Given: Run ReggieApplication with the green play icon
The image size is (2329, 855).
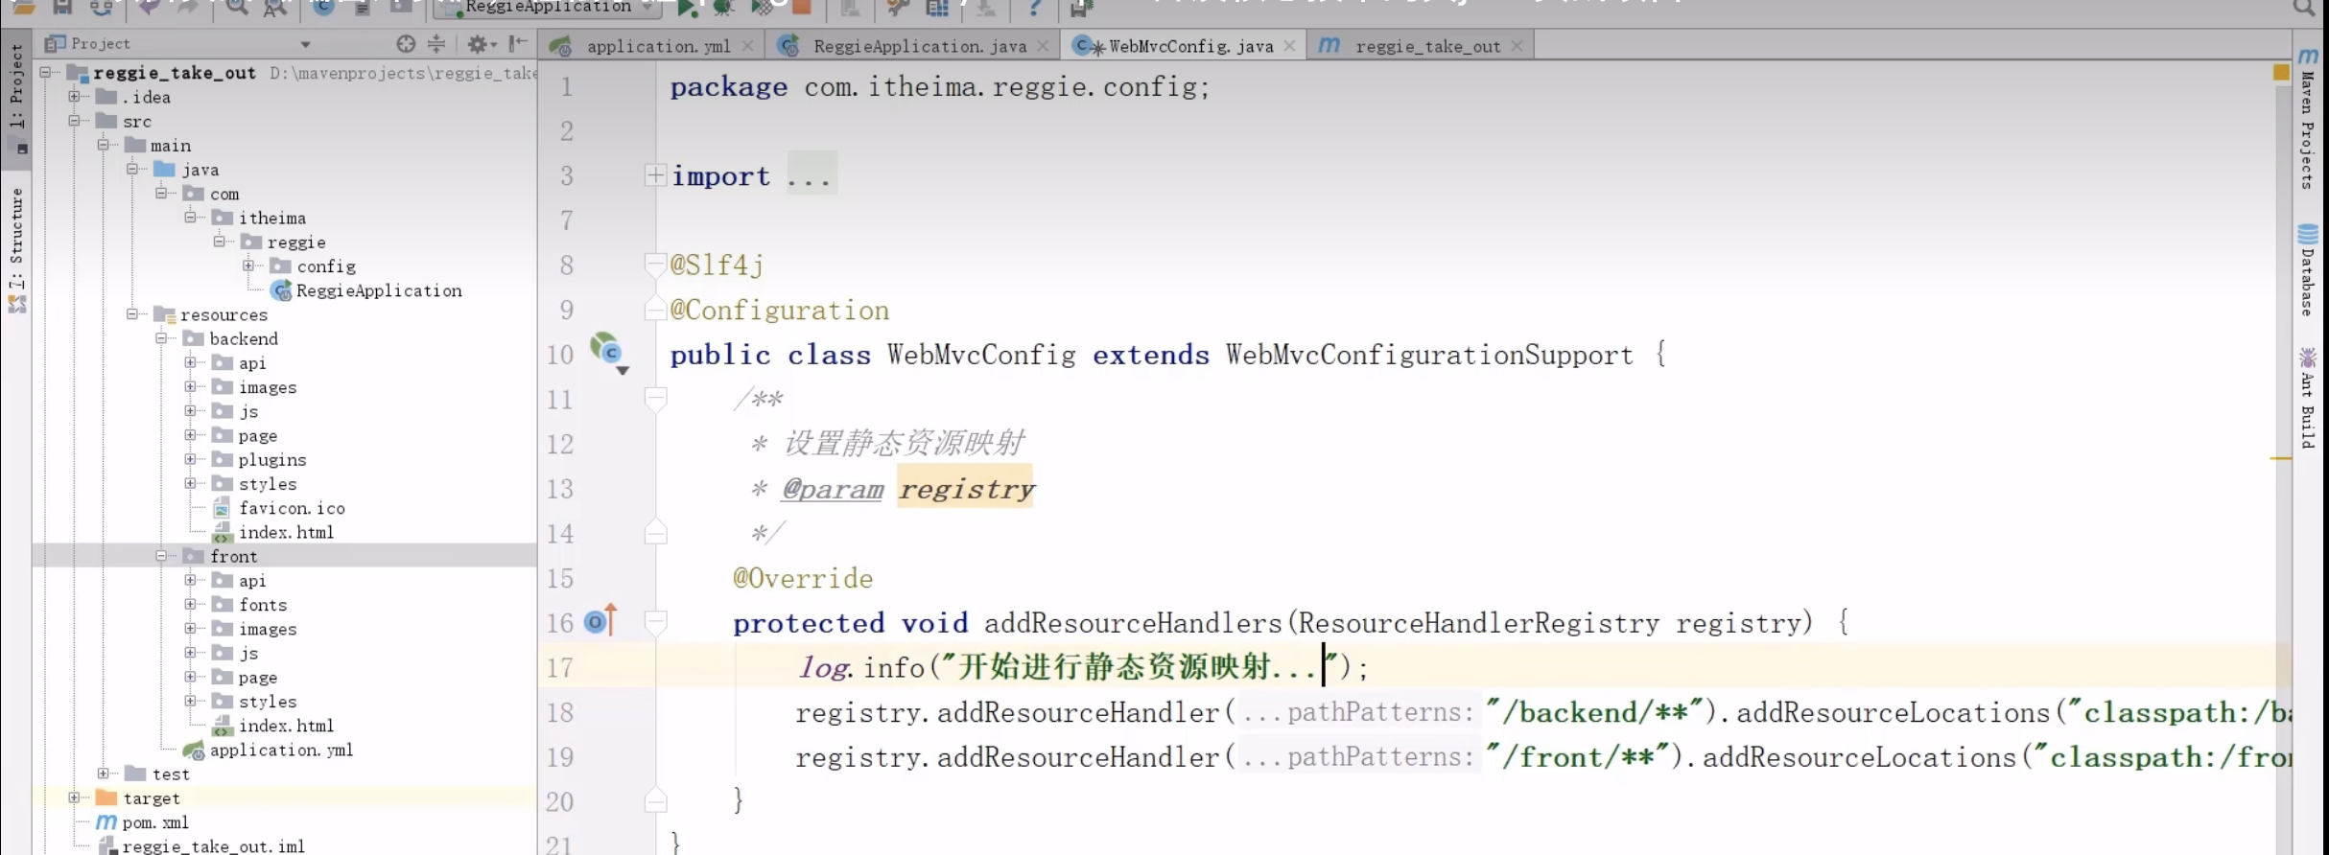Looking at the screenshot, I should click(687, 8).
